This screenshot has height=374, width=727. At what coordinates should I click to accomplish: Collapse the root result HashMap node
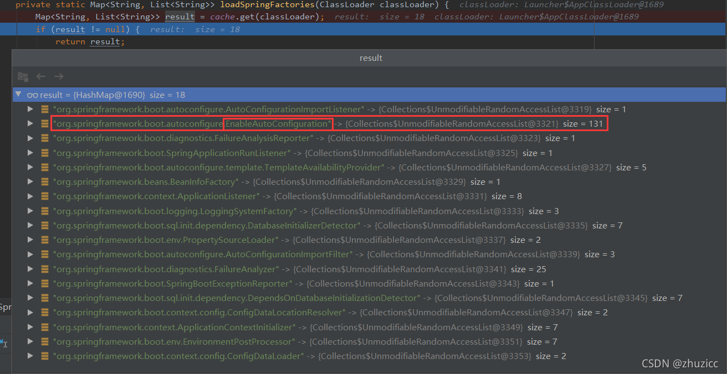[x=19, y=95]
